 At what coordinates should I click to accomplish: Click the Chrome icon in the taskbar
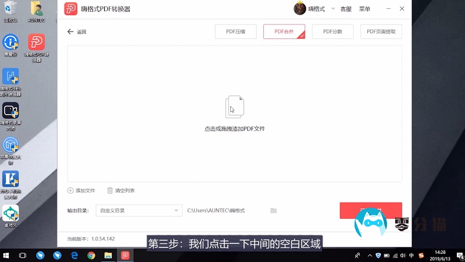coord(91,255)
